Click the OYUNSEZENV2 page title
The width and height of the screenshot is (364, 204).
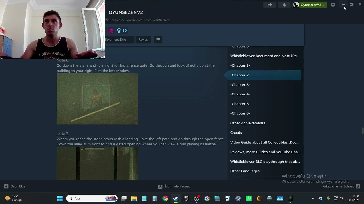pos(126,12)
